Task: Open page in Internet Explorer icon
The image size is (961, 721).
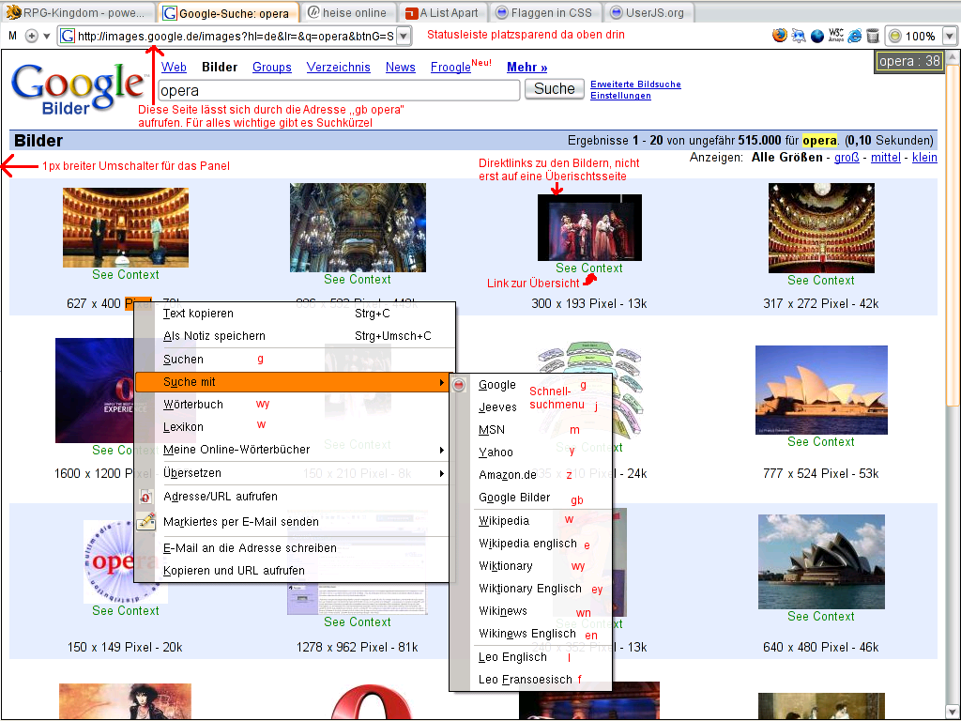Action: (x=854, y=37)
